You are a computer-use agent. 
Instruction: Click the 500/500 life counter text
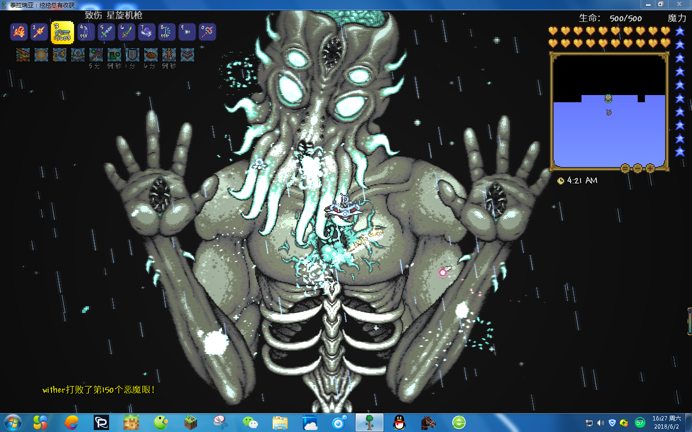pos(626,19)
